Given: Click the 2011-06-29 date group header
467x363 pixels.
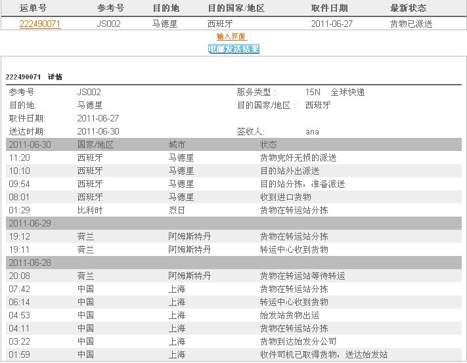Looking at the screenshot, I should tap(30, 223).
